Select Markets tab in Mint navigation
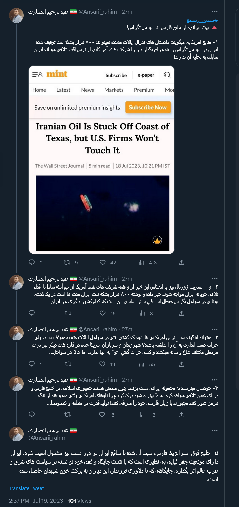 [x=114, y=90]
